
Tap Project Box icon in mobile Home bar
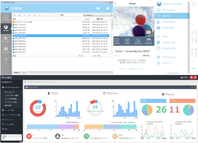(x=149, y=41)
